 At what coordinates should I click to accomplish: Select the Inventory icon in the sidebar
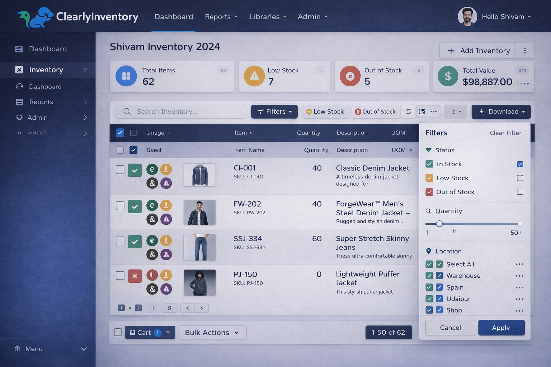pyautogui.click(x=19, y=70)
